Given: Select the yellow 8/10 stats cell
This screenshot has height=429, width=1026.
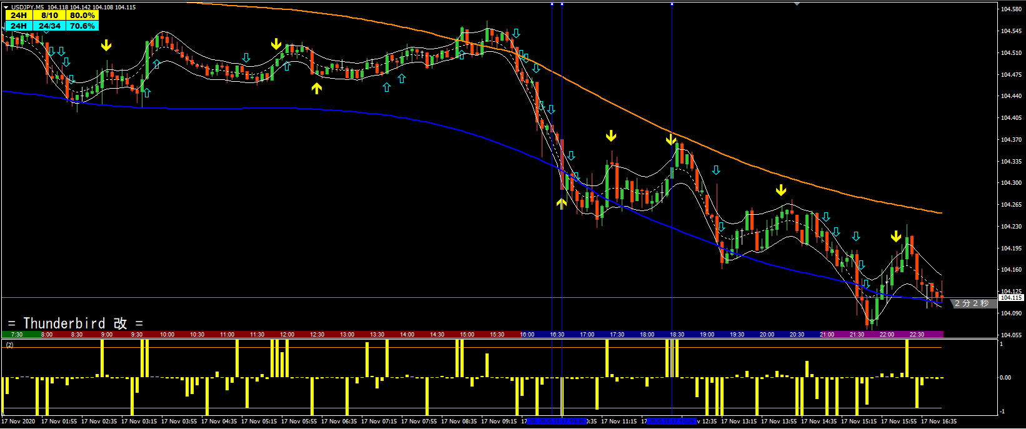Looking at the screenshot, I should click(x=49, y=15).
